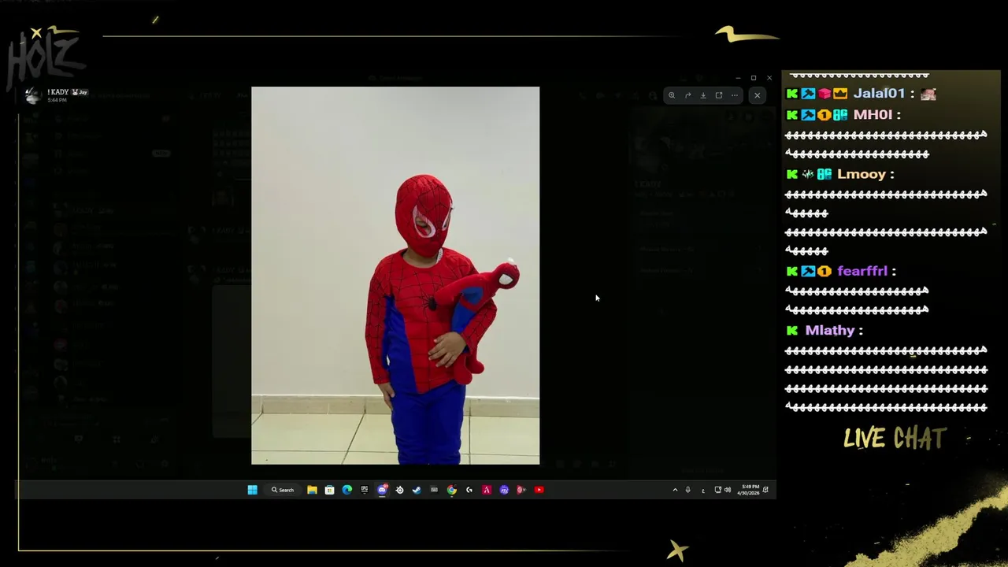Open the three-dots more options menu
The image size is (1008, 567).
pyautogui.click(x=735, y=95)
